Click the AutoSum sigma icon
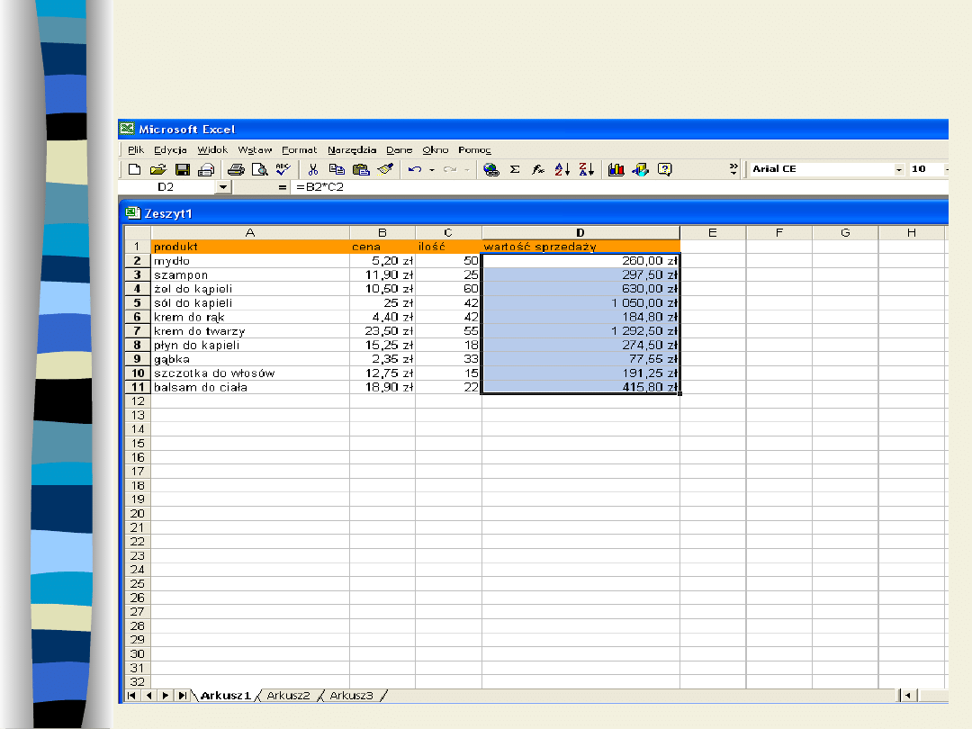Image resolution: width=972 pixels, height=729 pixels. 515,169
